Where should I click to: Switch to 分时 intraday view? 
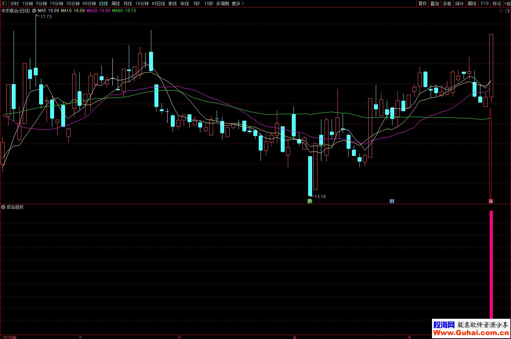pyautogui.click(x=14, y=4)
